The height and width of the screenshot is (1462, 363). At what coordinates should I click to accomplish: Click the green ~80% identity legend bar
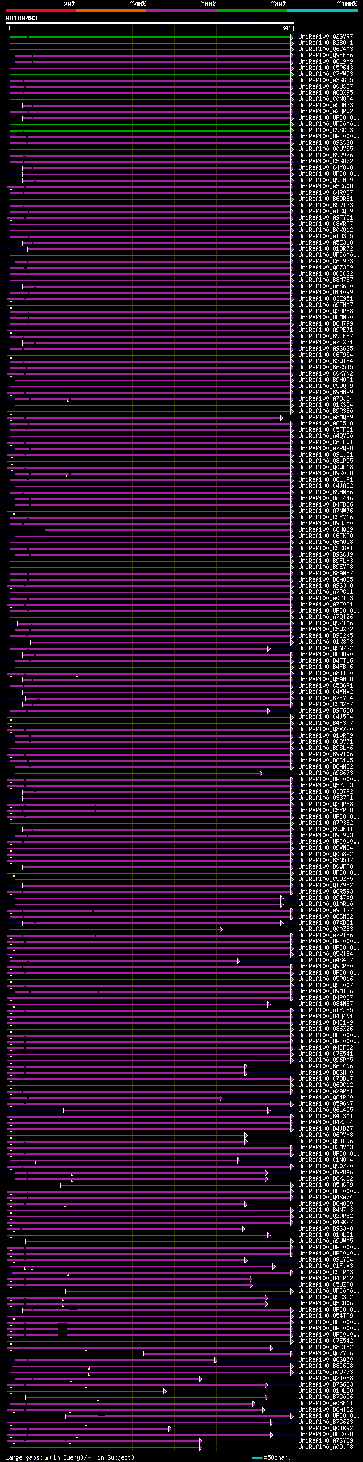click(252, 10)
